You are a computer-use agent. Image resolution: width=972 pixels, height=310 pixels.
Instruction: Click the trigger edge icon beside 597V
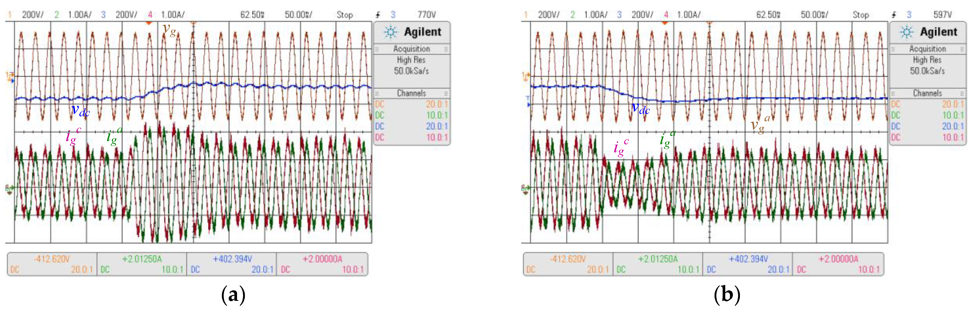click(893, 15)
